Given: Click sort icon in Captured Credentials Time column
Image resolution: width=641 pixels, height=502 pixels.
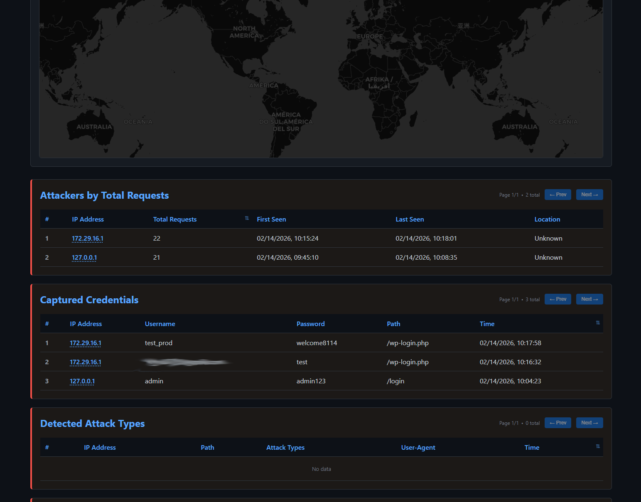Looking at the screenshot, I should tap(598, 323).
